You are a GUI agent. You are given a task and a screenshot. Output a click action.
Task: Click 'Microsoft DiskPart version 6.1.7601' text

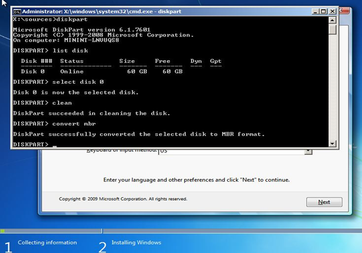82,30
